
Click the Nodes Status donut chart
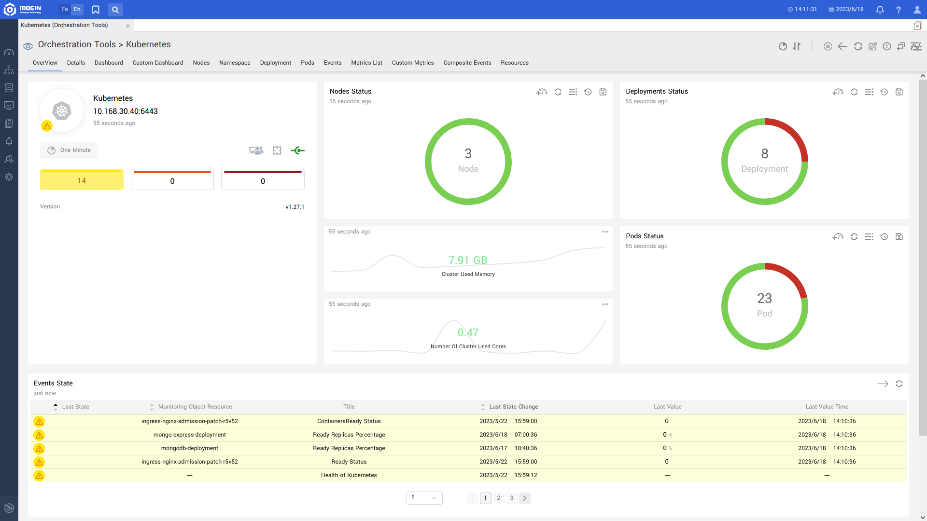(468, 162)
